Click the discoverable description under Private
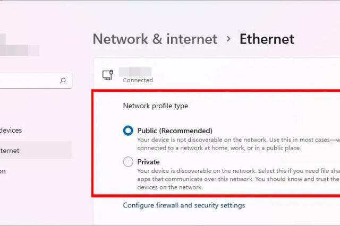340x226 pixels. pos(234,179)
